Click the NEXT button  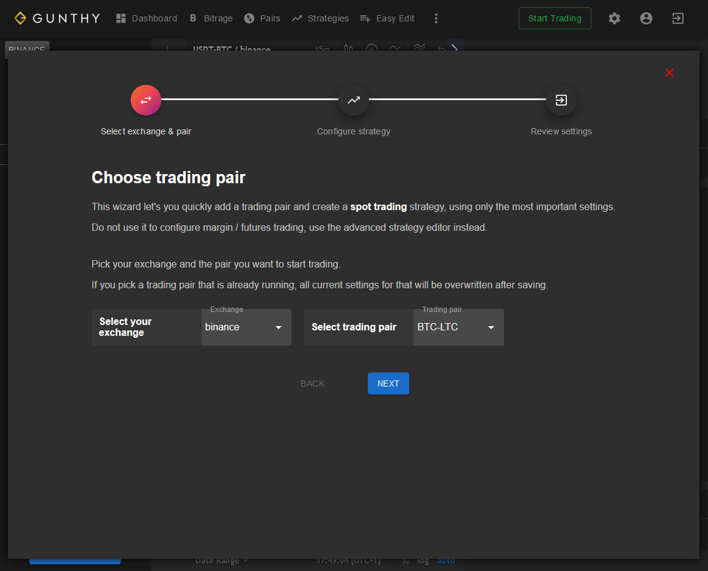pyautogui.click(x=389, y=384)
